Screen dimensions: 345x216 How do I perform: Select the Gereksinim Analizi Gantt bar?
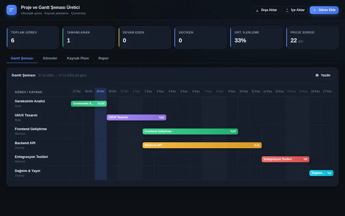89,104
